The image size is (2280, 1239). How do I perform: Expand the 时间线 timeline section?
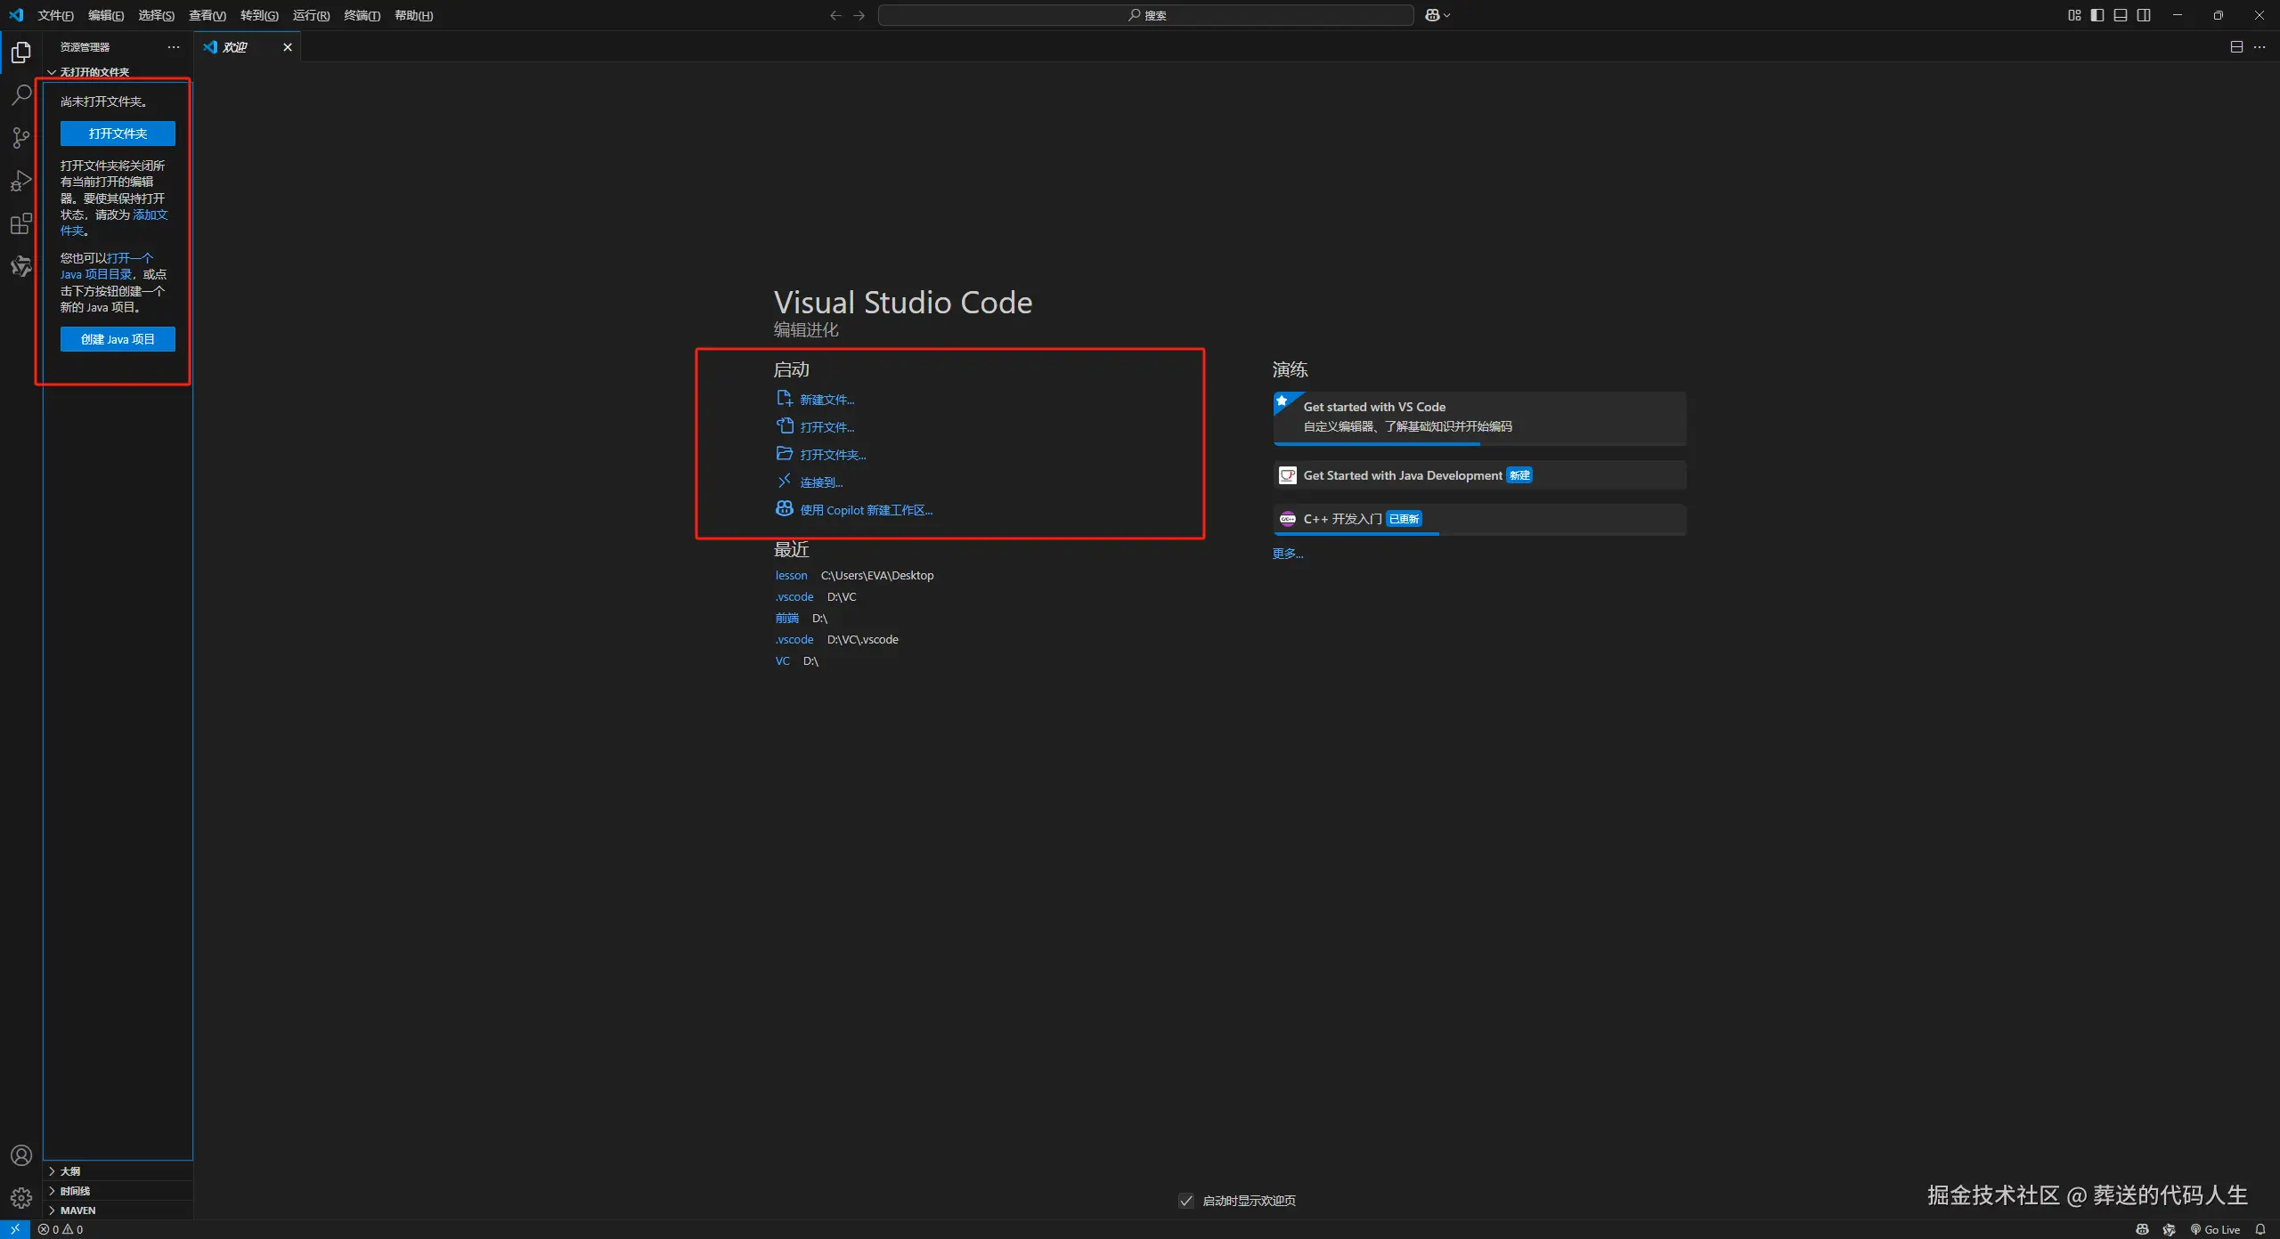(x=75, y=1191)
